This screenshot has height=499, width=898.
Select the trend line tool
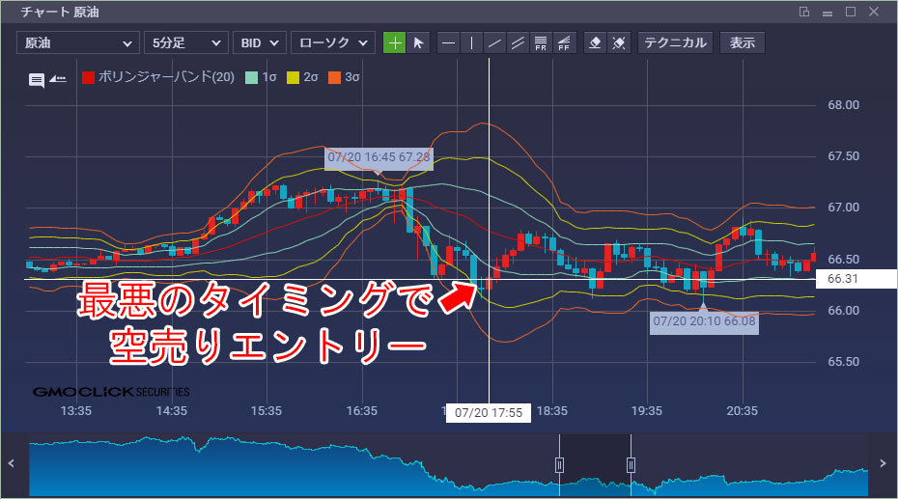(x=494, y=42)
